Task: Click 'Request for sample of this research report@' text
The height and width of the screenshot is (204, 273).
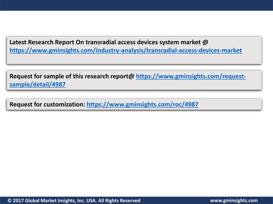Action: tap(72, 76)
